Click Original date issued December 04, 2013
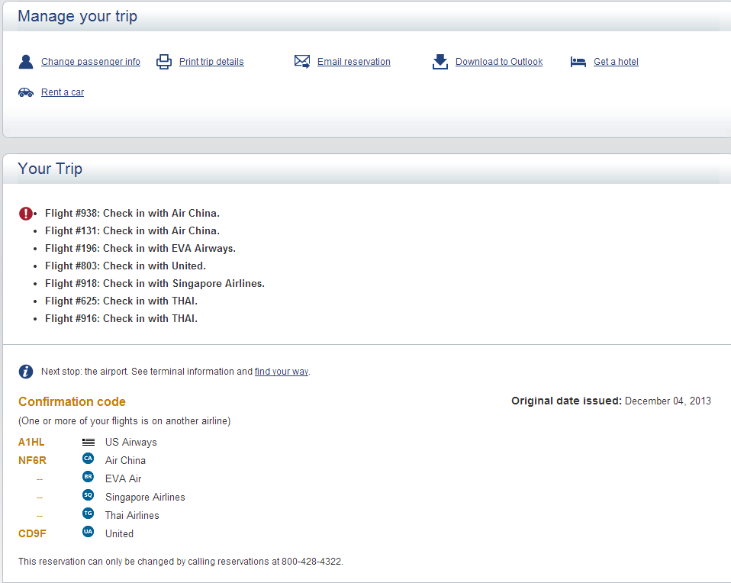Screen dimensions: 731x583 coord(611,401)
